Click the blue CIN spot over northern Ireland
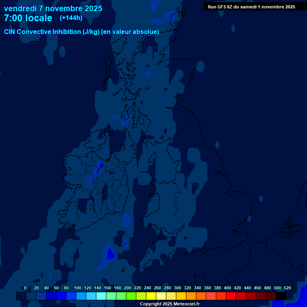Screen dimensions: 307x307 pos(101,164)
